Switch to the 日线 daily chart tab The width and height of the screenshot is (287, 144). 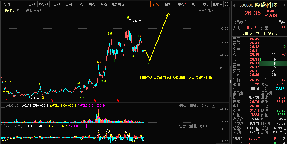[x=80, y=4]
